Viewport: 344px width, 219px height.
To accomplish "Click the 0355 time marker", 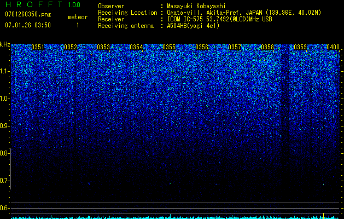I will (169, 47).
